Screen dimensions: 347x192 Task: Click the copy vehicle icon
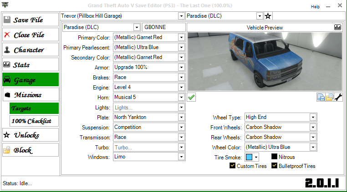point(321,97)
